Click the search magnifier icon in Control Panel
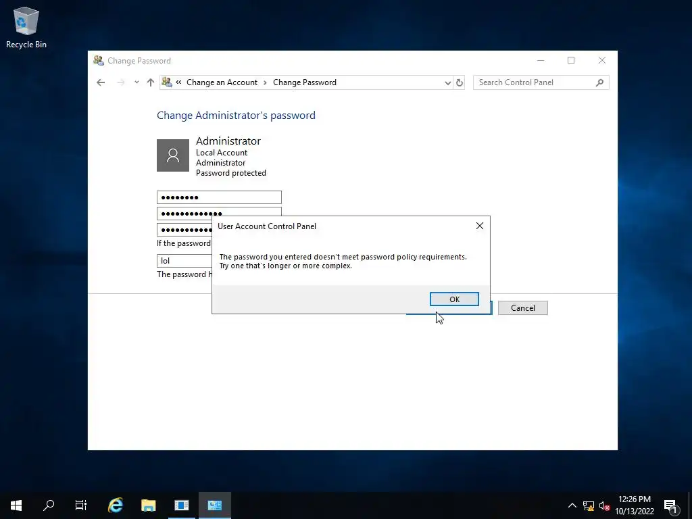The image size is (692, 519). (x=599, y=82)
